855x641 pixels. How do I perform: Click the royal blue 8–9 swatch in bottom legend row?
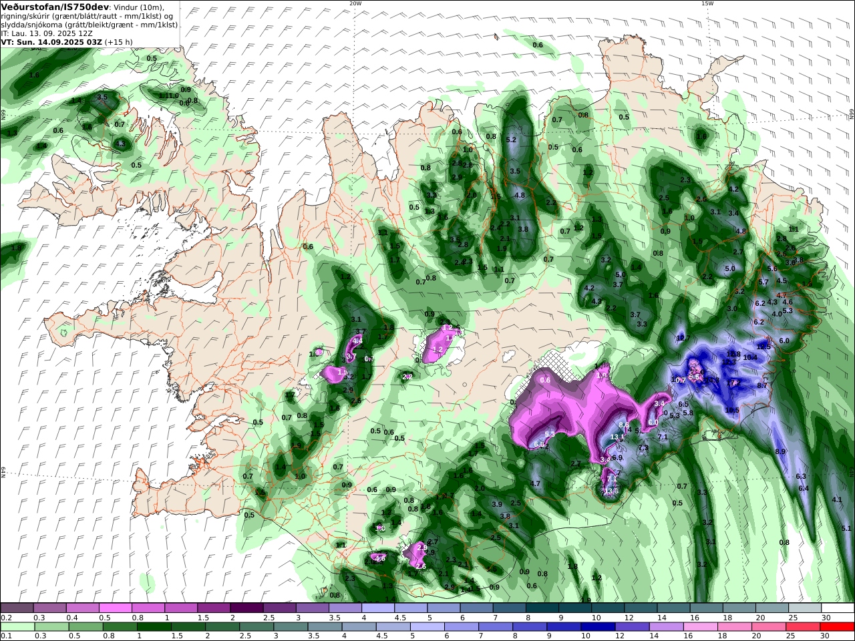(530, 627)
